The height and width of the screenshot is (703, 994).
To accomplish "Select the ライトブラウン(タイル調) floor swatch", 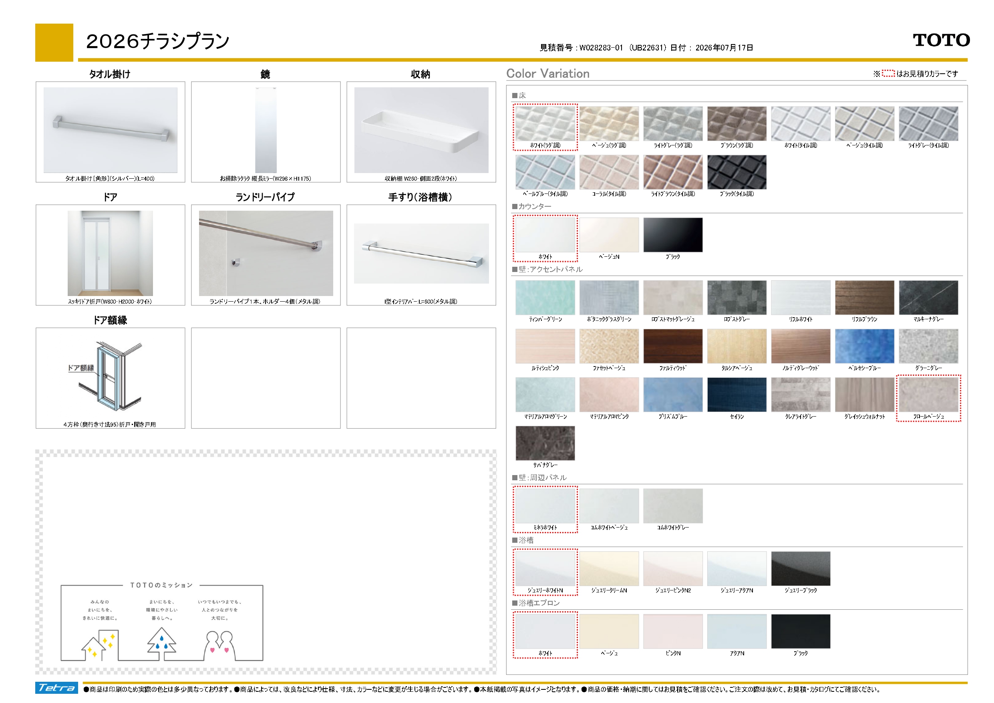I will pyautogui.click(x=673, y=172).
